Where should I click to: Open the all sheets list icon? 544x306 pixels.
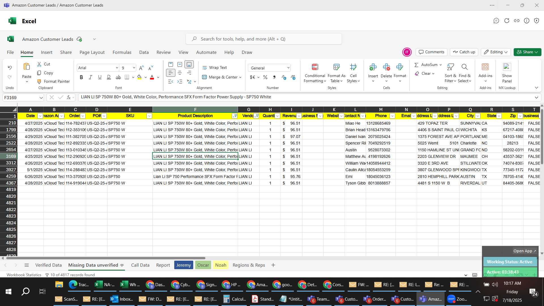click(x=27, y=265)
